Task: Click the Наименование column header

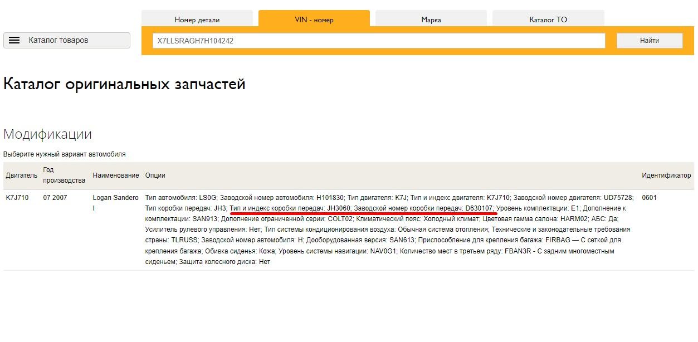Action: (116, 175)
